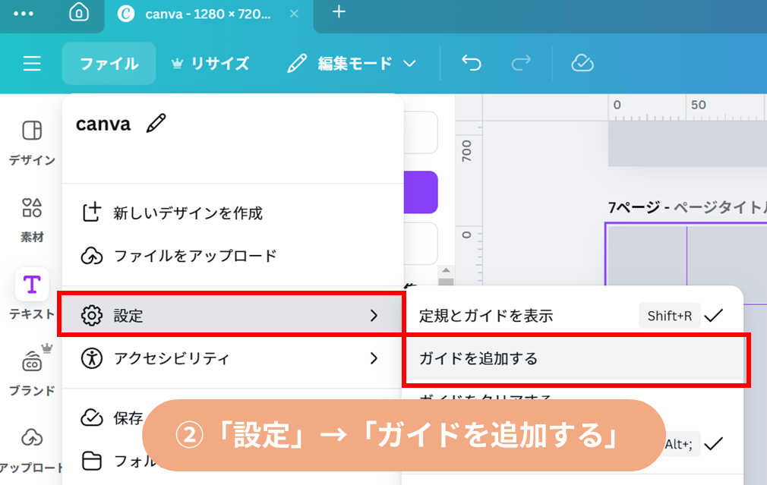
Task: Expand the アクセシビリティ submenu
Action: click(x=231, y=358)
